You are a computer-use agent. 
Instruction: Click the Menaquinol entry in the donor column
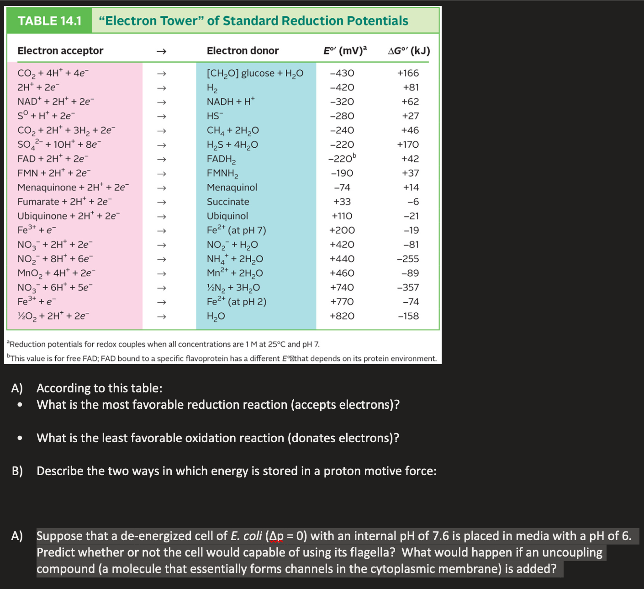234,187
